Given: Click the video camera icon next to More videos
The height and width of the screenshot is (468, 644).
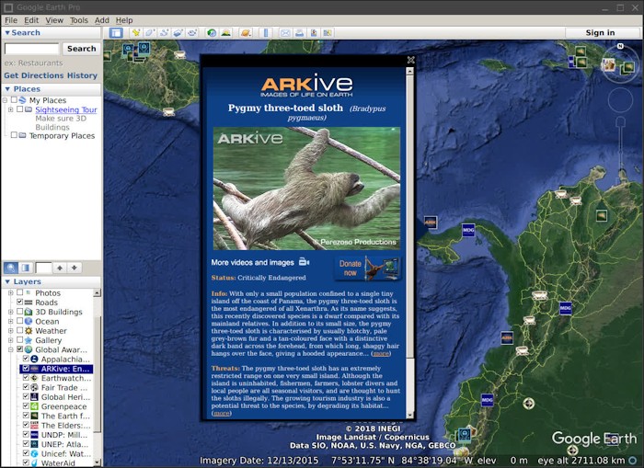Looking at the screenshot, I should pos(304,262).
